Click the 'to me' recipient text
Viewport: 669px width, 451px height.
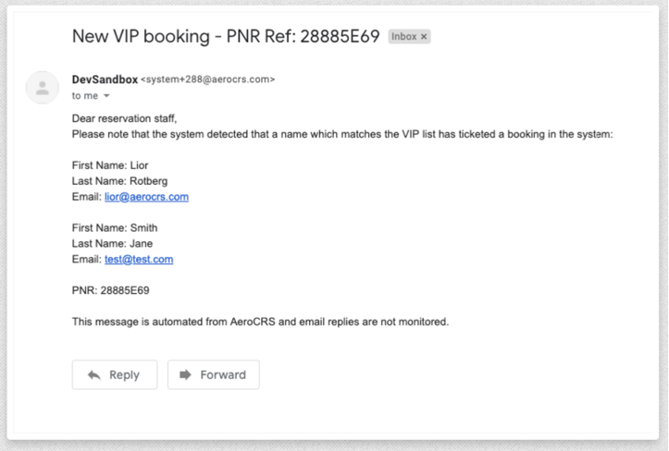(85, 96)
